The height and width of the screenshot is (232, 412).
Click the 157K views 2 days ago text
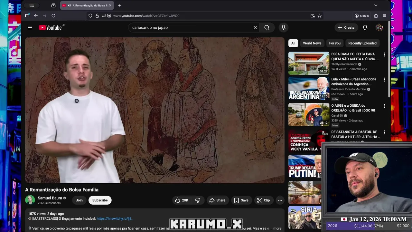pos(46,214)
